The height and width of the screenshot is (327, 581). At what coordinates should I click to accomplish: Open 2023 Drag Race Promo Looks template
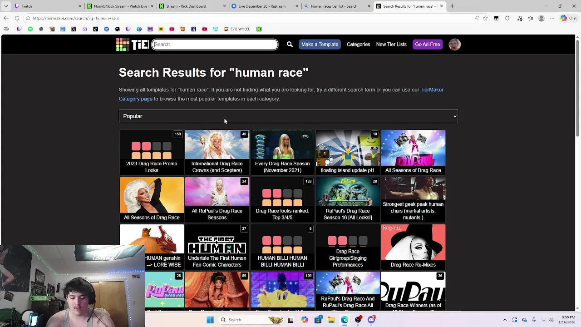(x=152, y=152)
